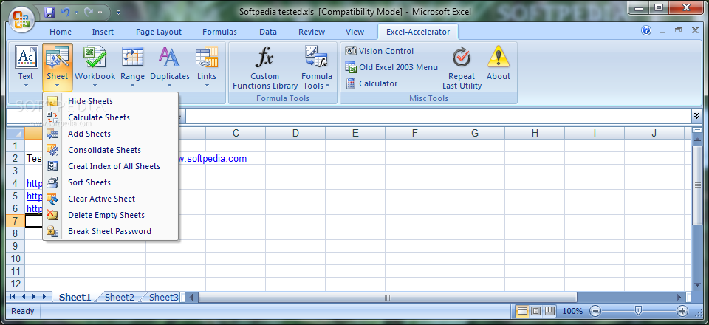
Task: Open Custom Functions Library
Action: tap(265, 67)
